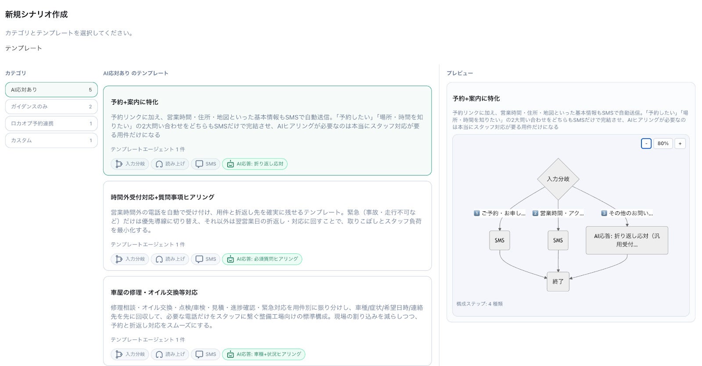Viewport: 702px width, 366px height.
Task: Click the AI応答: 折り返し応対 flowchart node
Action: click(627, 240)
